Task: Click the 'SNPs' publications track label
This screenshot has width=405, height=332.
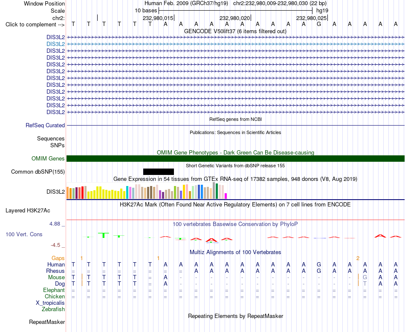Action: (x=58, y=145)
